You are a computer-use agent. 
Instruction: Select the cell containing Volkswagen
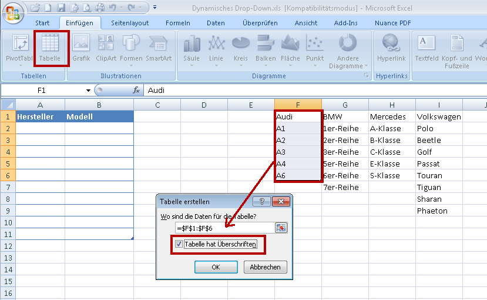439,116
